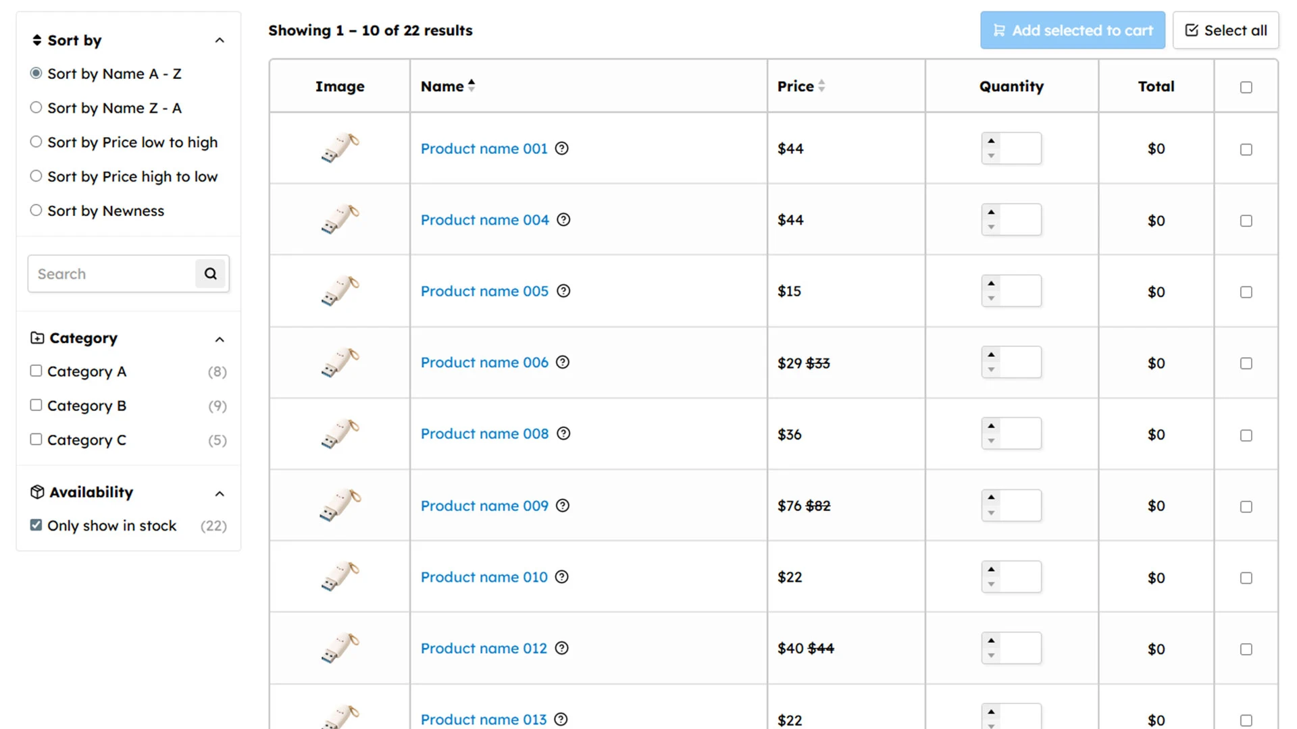Select Sort by Price low to high
Image resolution: width=1297 pixels, height=729 pixels.
click(36, 142)
